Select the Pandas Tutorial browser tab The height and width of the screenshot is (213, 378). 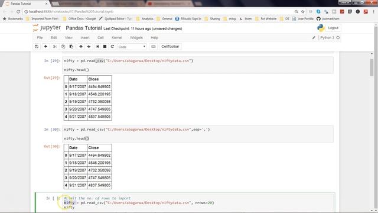(25, 4)
